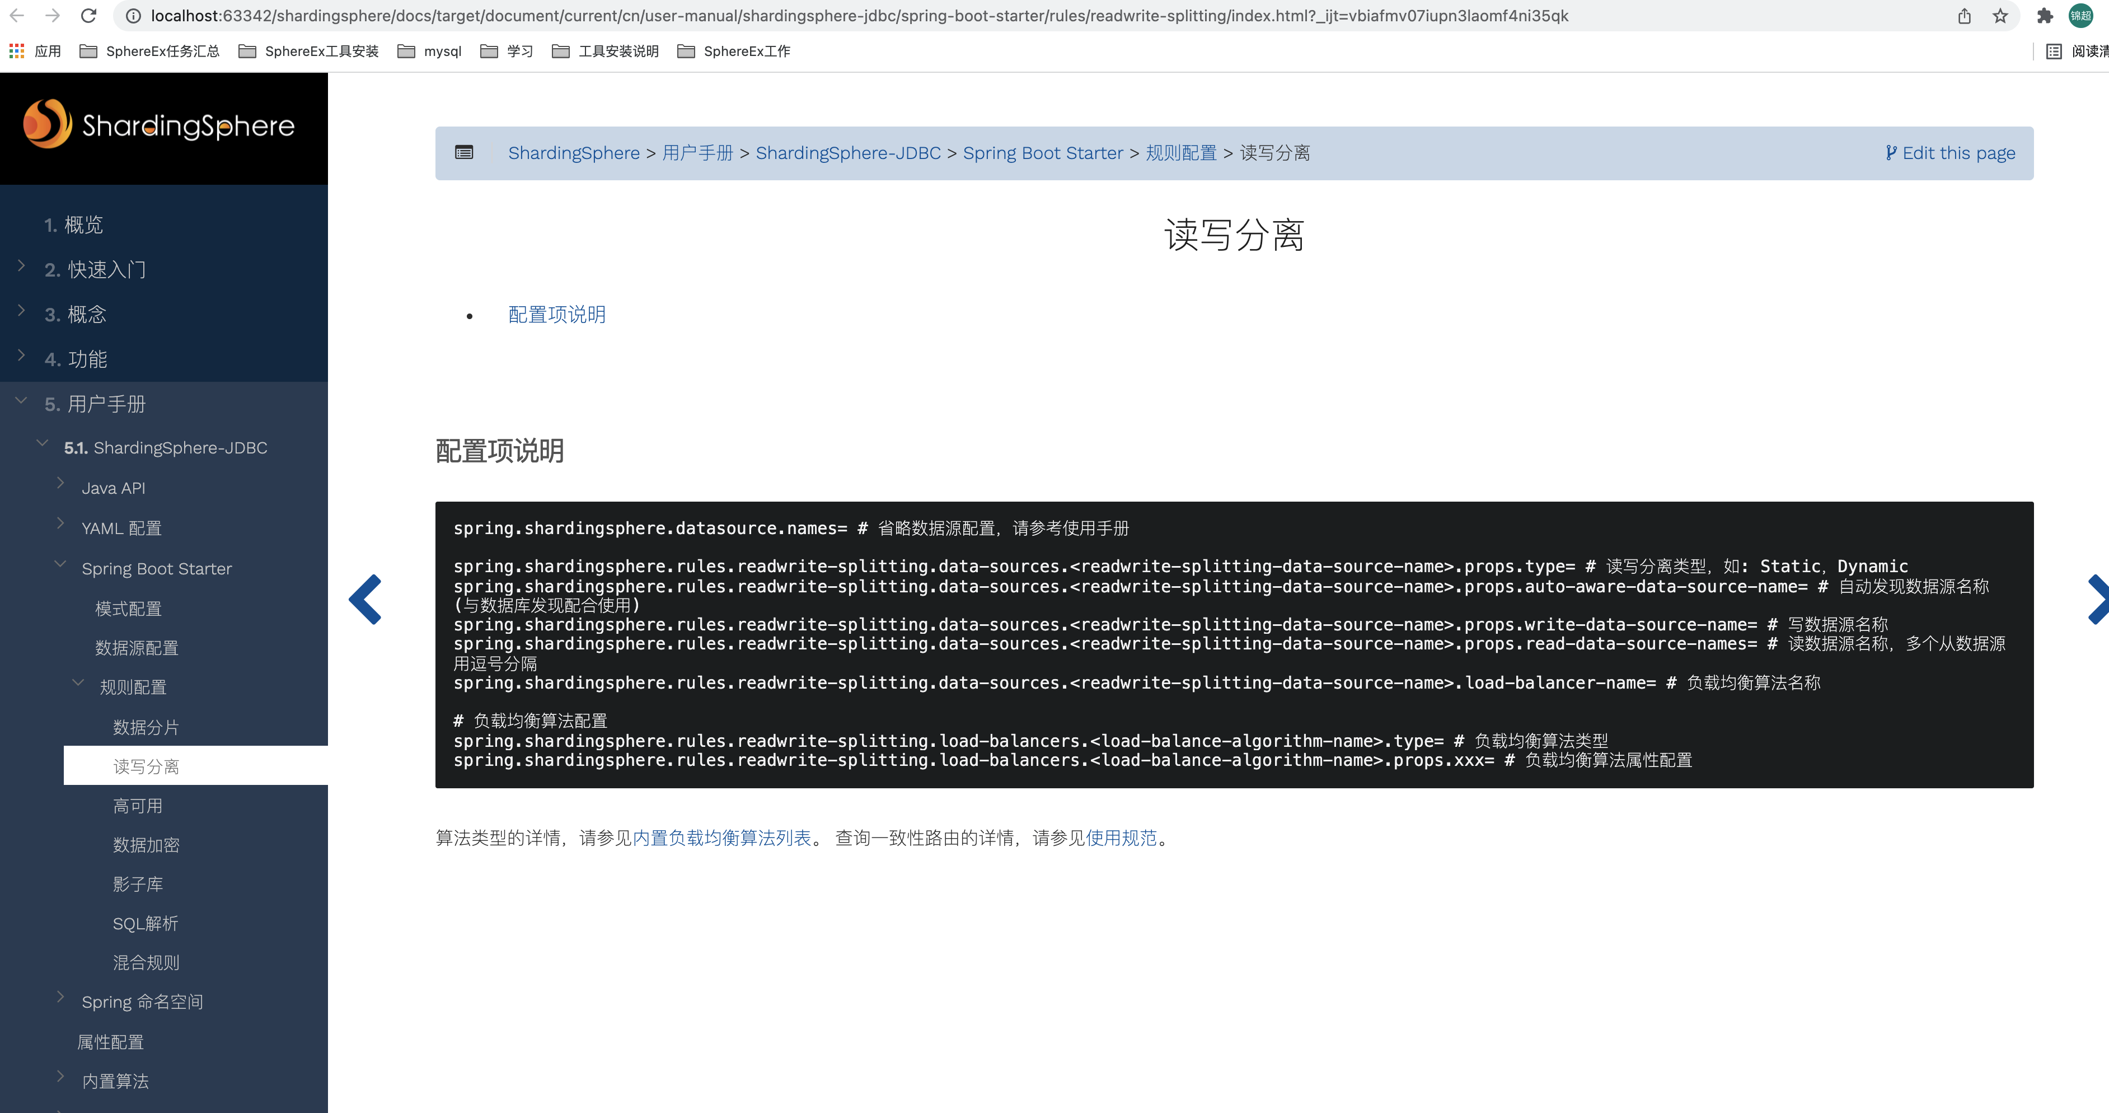This screenshot has width=2109, height=1113.
Task: Expand the 2. 快速入门 chevron
Action: pos(21,265)
